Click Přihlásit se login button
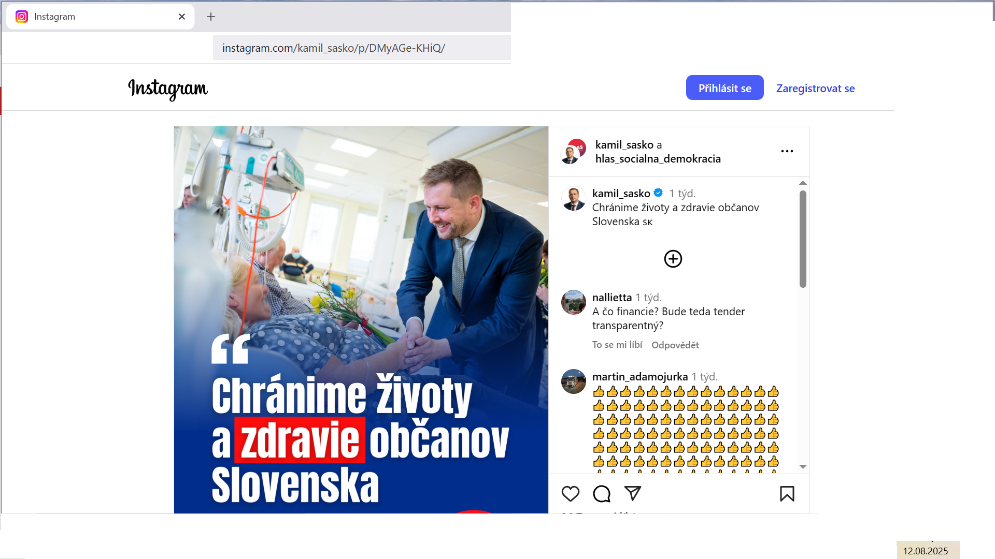The height and width of the screenshot is (559, 995). 724,88
